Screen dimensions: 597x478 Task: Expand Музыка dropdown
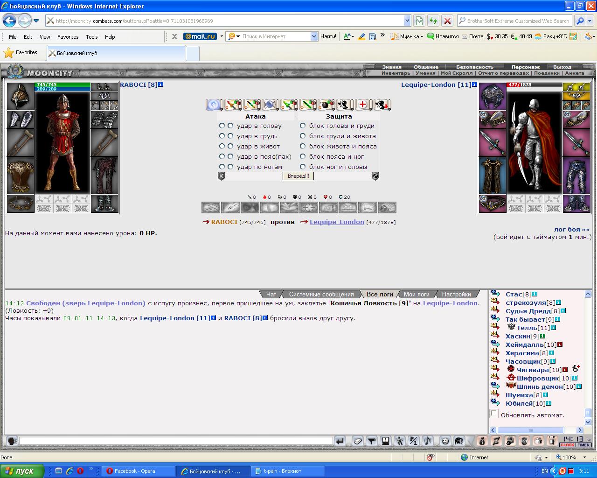click(422, 36)
